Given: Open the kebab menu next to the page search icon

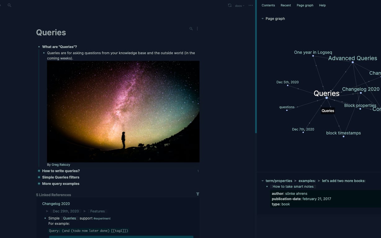Looking at the screenshot, I should [197, 28].
